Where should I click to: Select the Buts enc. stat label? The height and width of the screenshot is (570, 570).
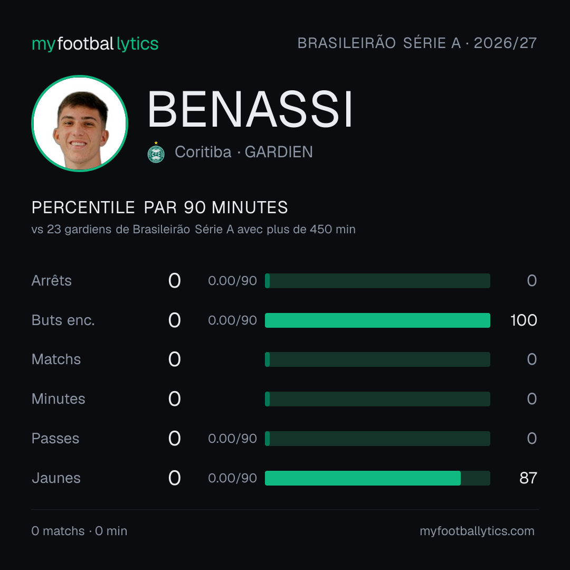[x=63, y=320]
